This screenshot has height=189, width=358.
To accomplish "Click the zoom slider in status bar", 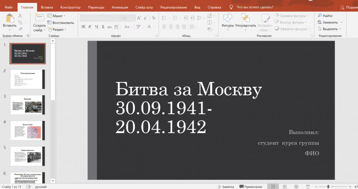I will pos(328,186).
